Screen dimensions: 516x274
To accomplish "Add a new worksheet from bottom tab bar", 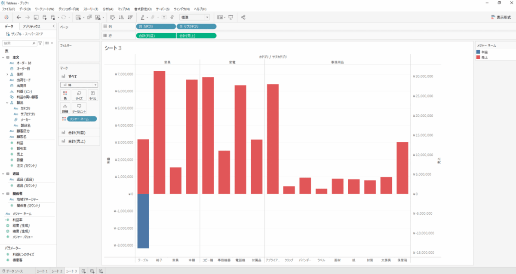I will [84, 271].
